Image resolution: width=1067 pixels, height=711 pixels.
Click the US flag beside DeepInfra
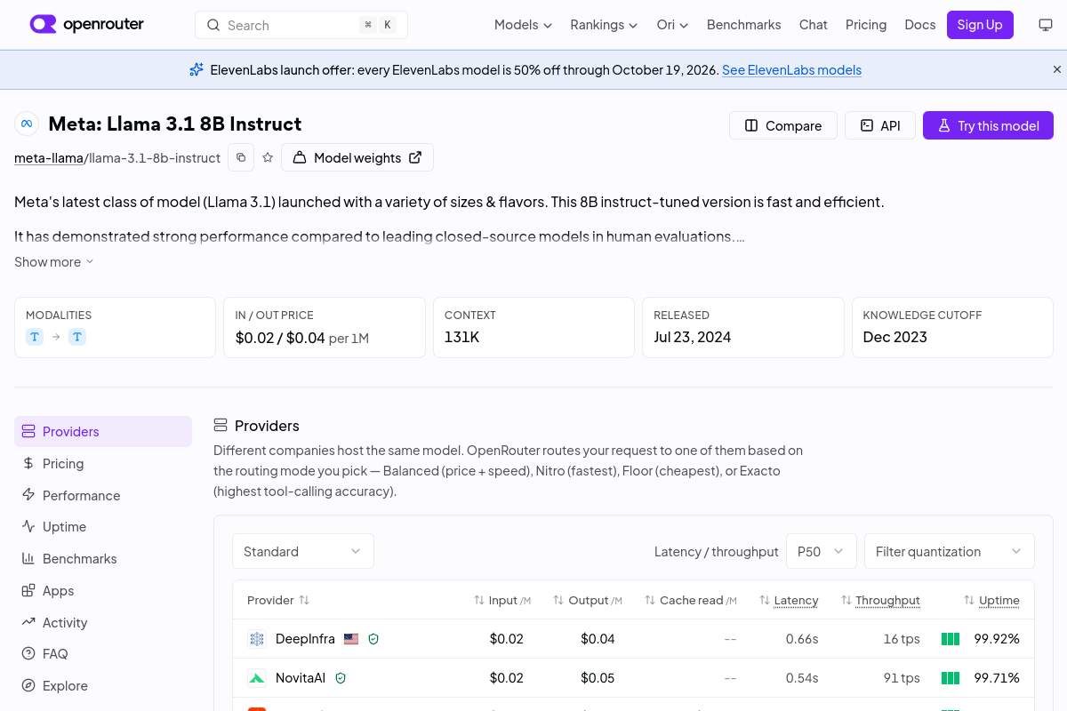[x=351, y=639]
